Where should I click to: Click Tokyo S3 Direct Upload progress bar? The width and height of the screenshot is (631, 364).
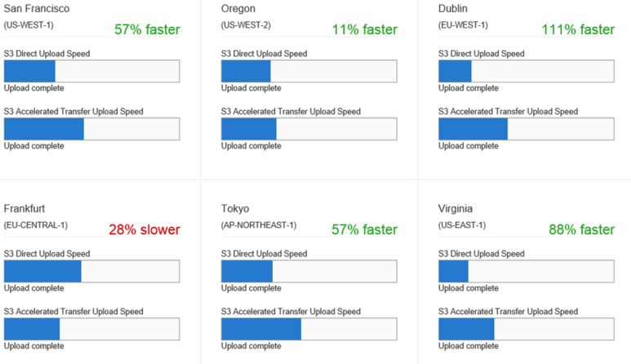coord(309,271)
